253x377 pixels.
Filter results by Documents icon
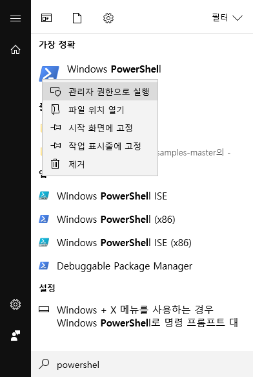(77, 18)
